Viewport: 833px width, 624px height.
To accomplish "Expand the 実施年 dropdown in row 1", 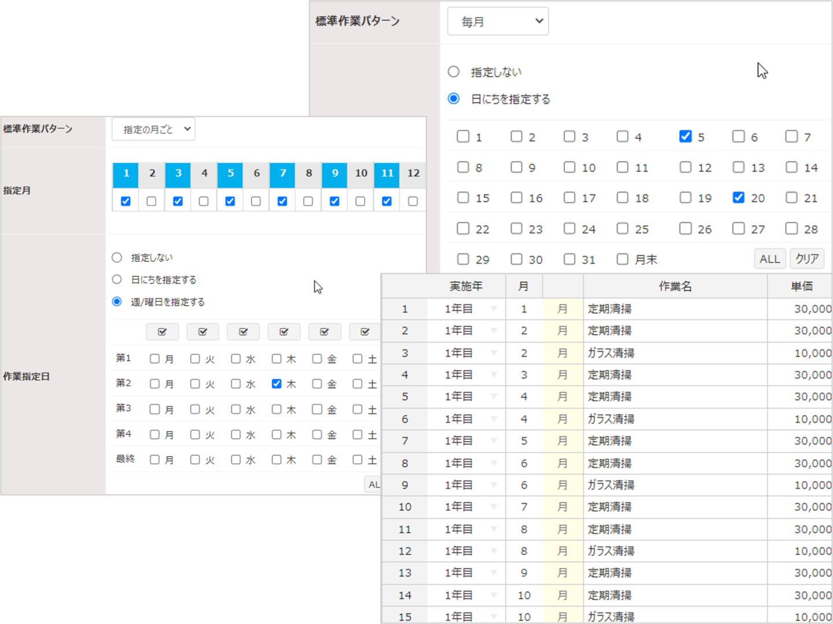I will (x=493, y=309).
